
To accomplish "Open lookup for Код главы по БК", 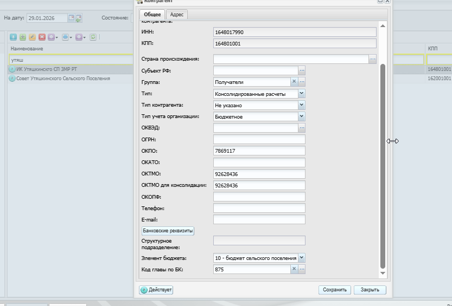I will [302, 269].
